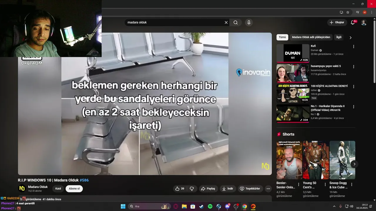Toggle system volume icon in tray
This screenshot has width=376, height=211.
pos(352,206)
